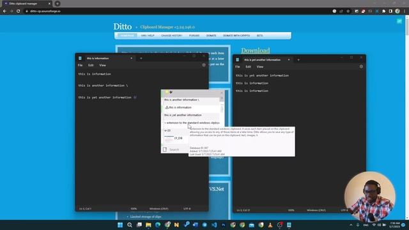Open Microsoft Edge from taskbar
The width and height of the screenshot is (409, 230).
pos(158,225)
